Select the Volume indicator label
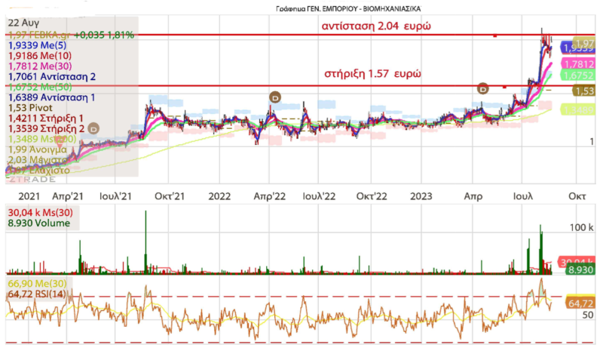Viewport: 603px width, 363px height. (x=38, y=223)
